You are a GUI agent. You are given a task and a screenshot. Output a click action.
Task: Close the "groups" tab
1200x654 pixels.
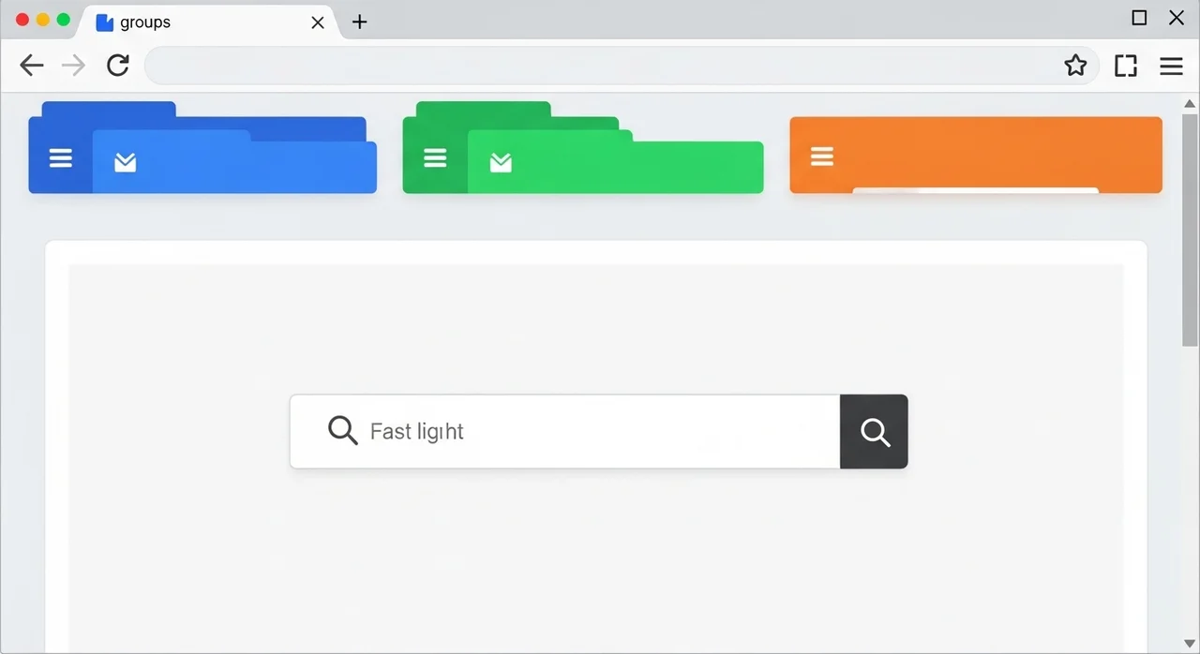(318, 22)
